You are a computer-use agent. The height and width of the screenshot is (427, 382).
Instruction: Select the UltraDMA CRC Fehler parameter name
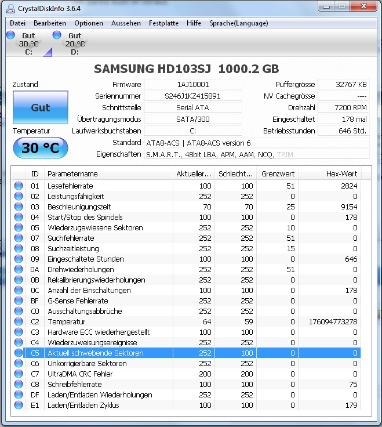pos(80,374)
